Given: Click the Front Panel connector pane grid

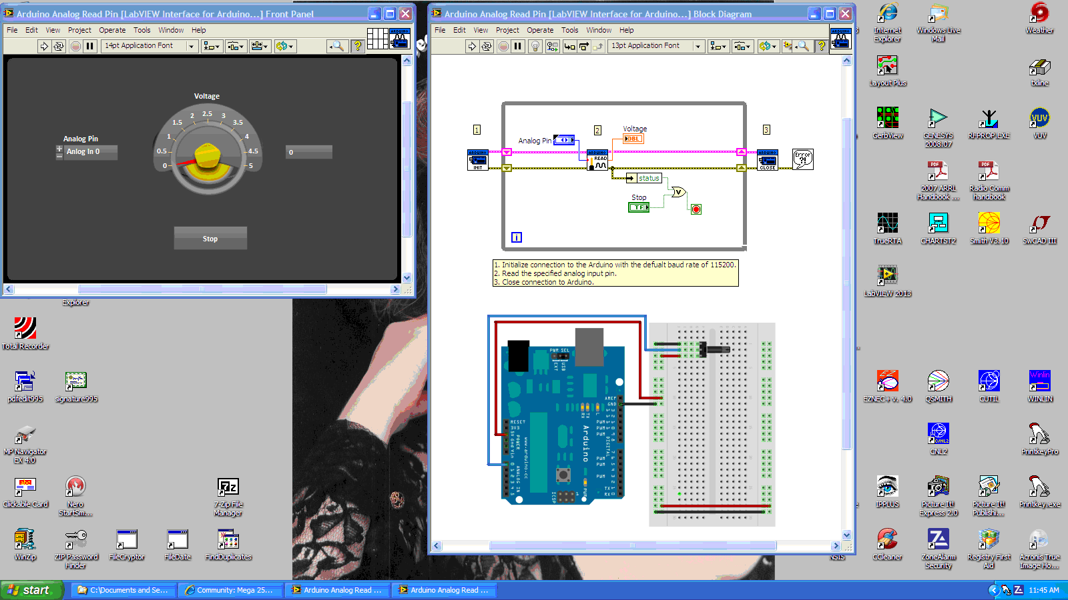Looking at the screenshot, I should tap(378, 39).
